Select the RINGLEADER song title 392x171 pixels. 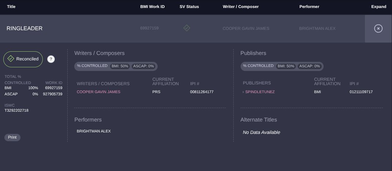point(24,28)
